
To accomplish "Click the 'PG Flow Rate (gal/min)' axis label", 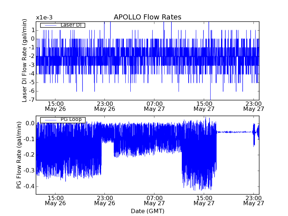I will [x=19, y=155].
